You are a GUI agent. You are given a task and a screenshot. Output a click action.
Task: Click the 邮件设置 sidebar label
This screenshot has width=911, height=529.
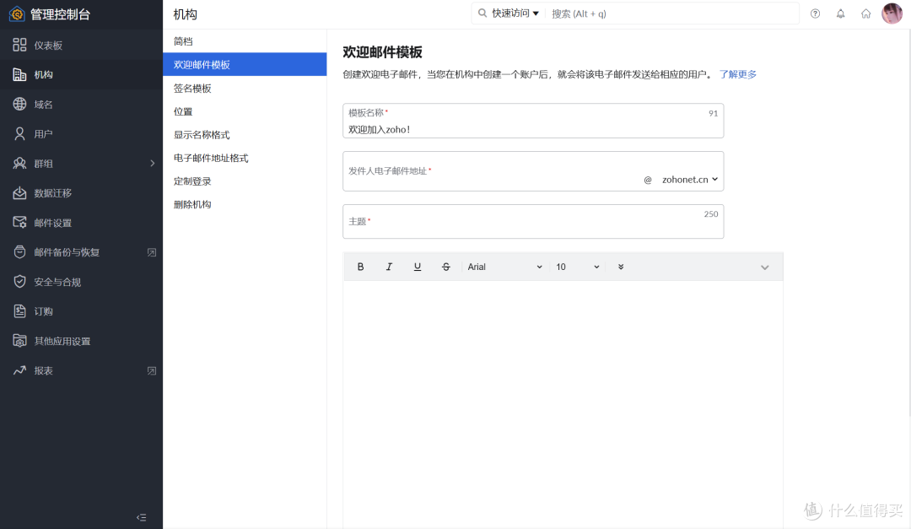53,224
